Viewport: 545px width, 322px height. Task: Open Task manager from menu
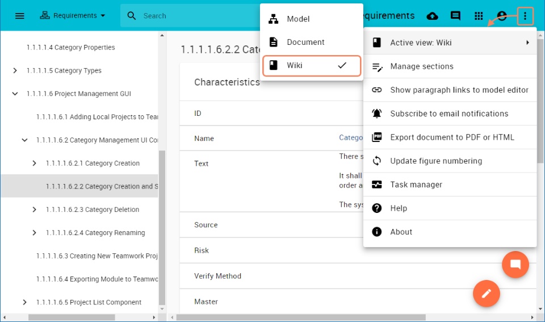[x=450, y=185]
